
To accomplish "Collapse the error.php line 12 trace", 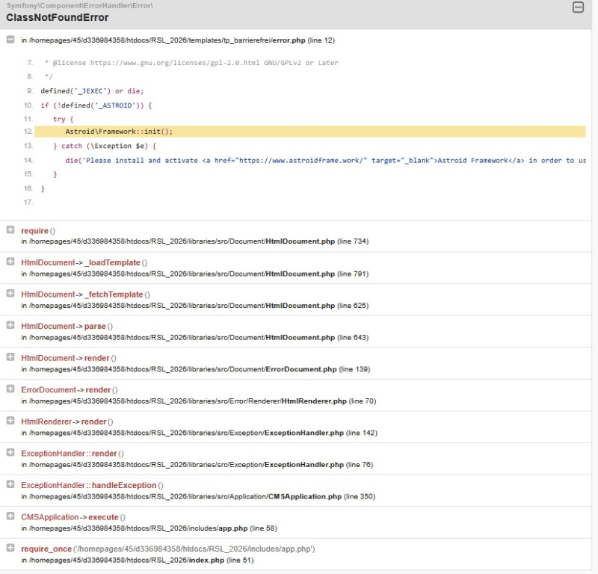I will point(10,40).
